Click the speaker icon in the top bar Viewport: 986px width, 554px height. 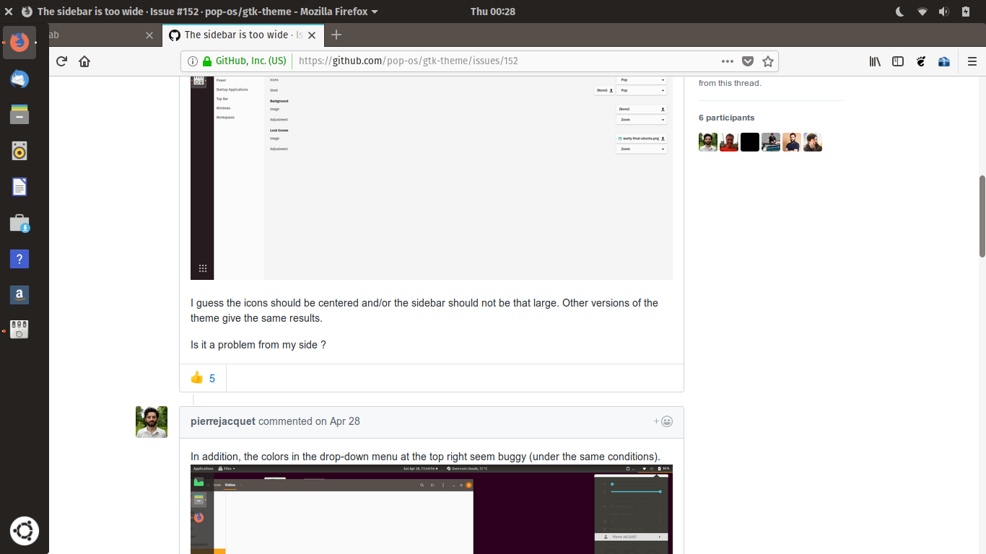(x=943, y=11)
